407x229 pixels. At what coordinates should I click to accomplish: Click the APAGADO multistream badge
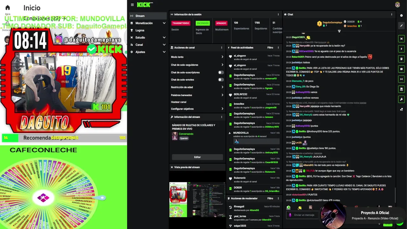pyautogui.click(x=221, y=23)
